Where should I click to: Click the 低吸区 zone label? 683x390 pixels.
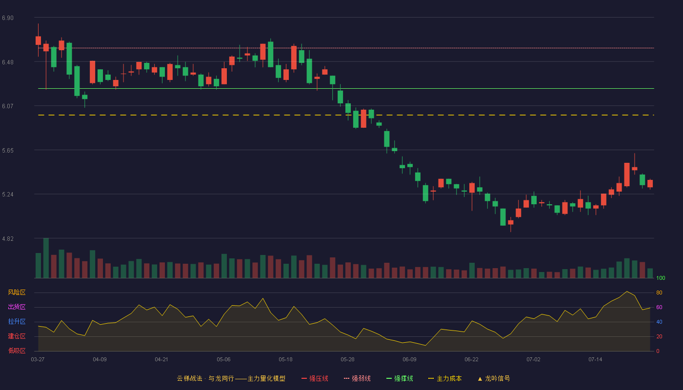point(17,350)
